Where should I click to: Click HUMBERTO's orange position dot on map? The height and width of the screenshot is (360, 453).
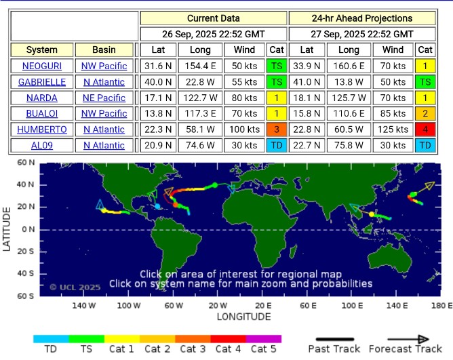tap(176, 205)
